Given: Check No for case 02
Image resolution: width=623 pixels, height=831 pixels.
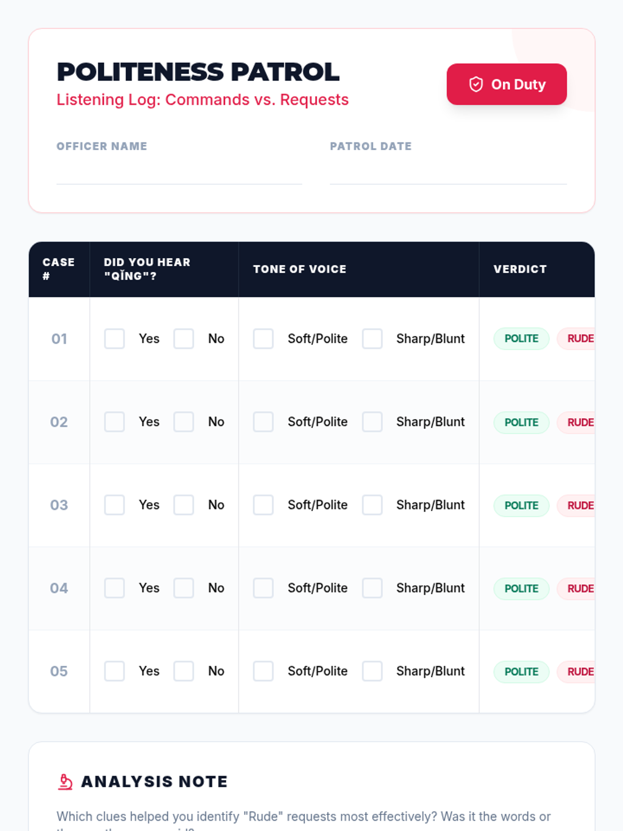Looking at the screenshot, I should [x=184, y=422].
